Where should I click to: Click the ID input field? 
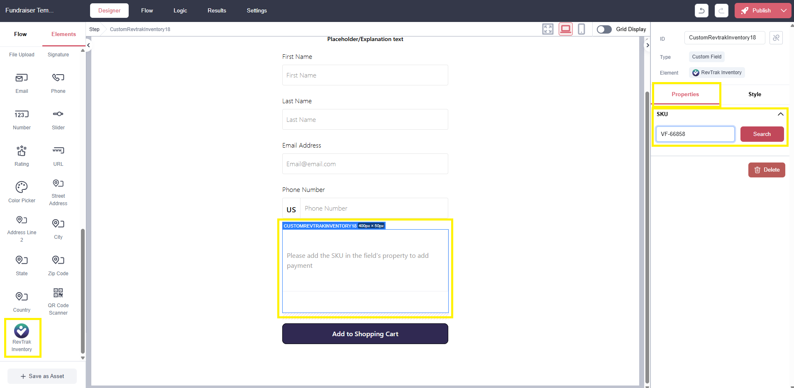[725, 38]
